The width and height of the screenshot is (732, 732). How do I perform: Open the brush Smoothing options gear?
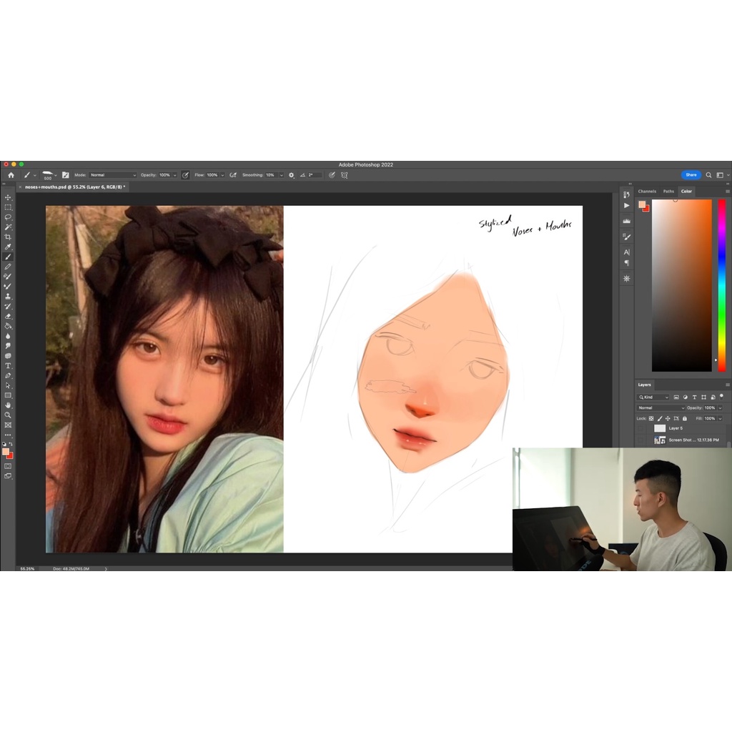(292, 174)
